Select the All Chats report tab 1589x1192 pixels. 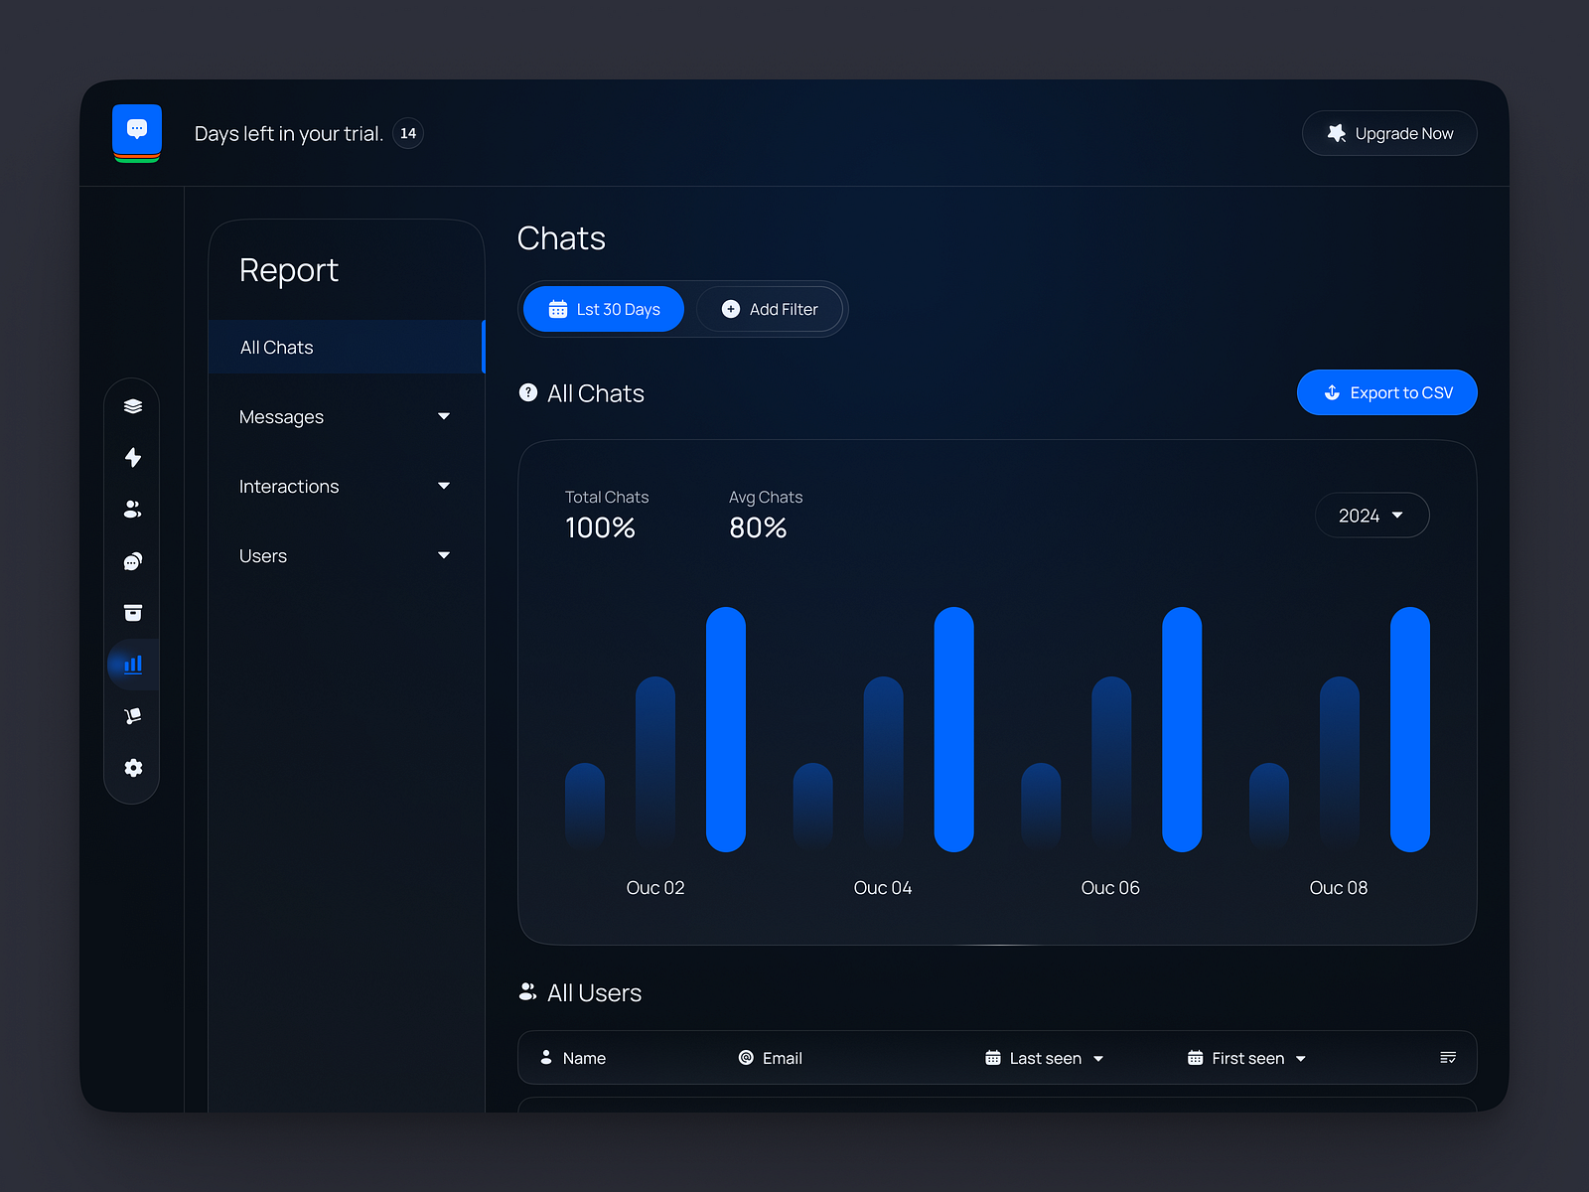click(x=276, y=347)
